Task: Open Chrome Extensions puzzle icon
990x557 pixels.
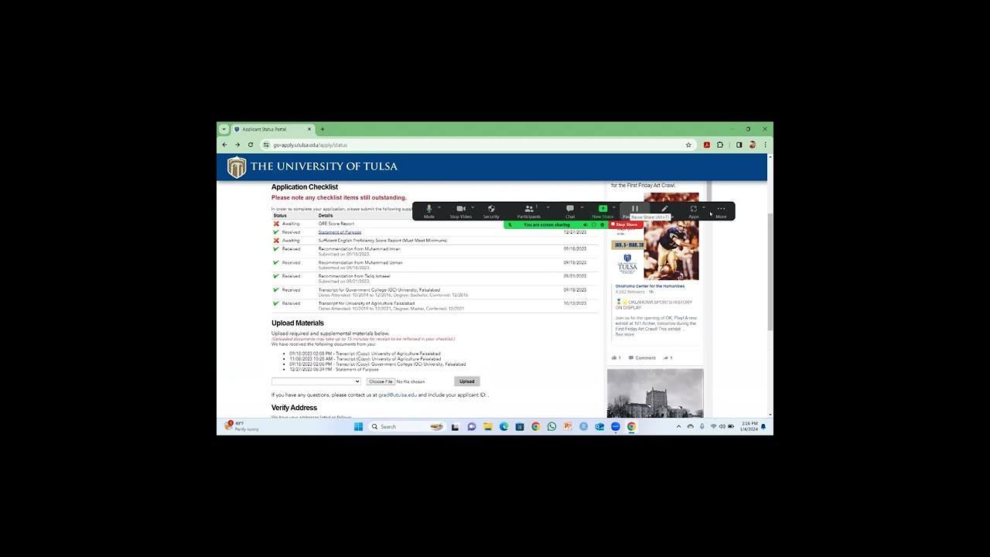Action: (x=720, y=145)
